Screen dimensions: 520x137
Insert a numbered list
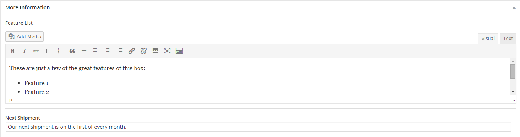60,51
